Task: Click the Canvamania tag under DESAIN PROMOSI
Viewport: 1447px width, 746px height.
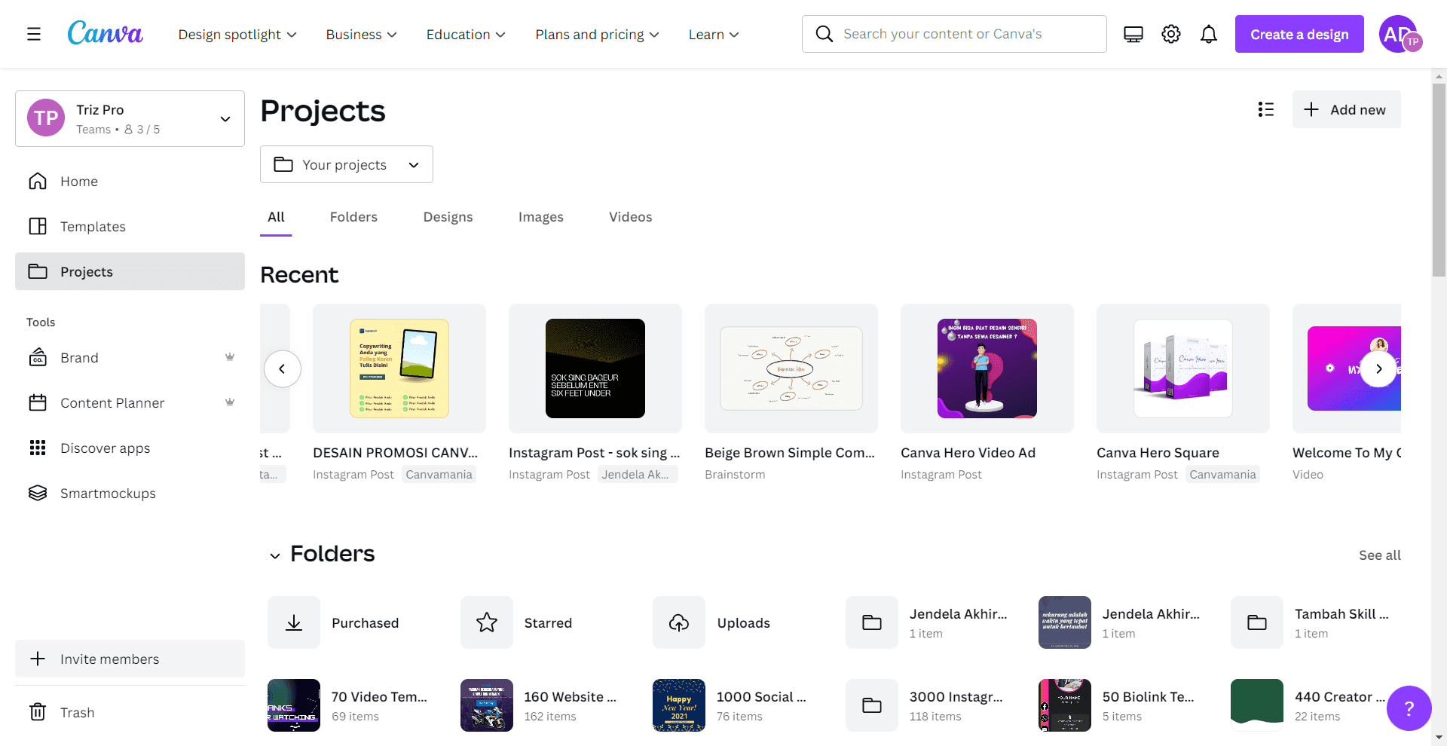Action: (439, 474)
